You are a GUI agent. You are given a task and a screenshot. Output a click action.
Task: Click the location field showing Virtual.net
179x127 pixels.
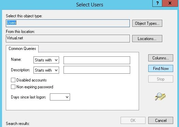click(x=68, y=38)
